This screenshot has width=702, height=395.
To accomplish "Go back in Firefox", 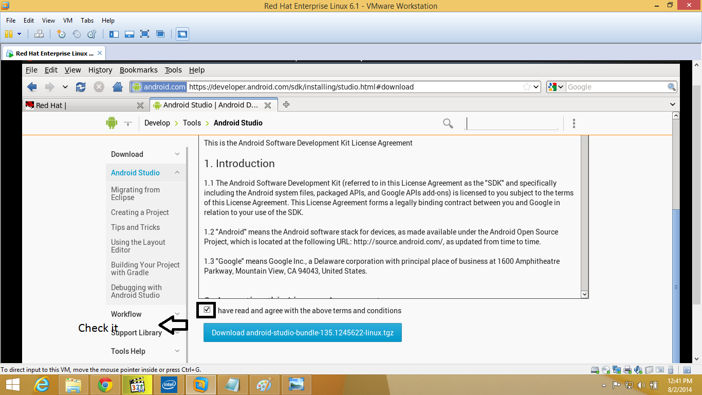I will click(x=32, y=87).
